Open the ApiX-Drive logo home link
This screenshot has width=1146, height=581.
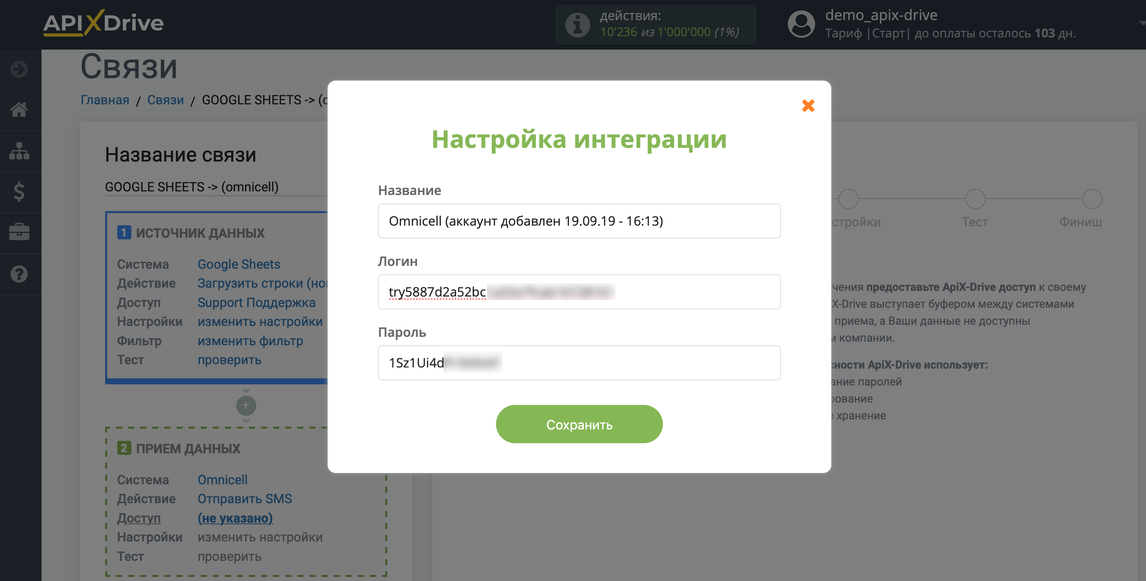(103, 23)
